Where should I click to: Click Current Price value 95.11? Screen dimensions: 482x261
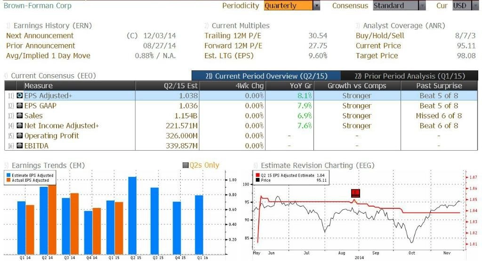pos(466,46)
